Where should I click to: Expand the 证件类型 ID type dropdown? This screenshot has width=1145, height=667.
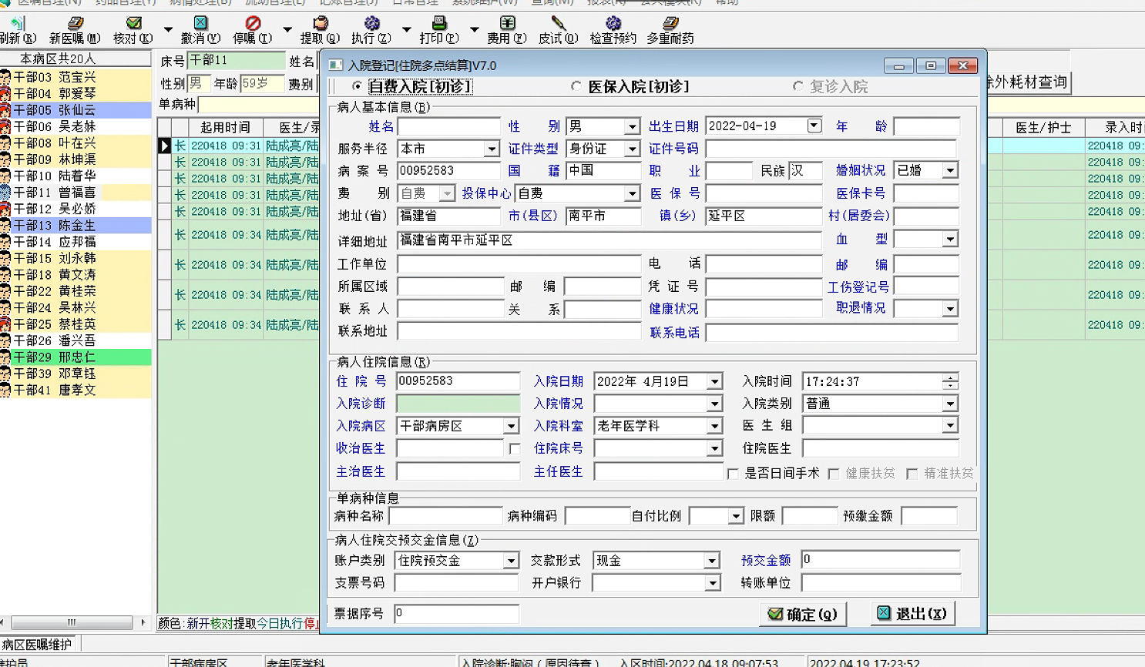click(632, 149)
